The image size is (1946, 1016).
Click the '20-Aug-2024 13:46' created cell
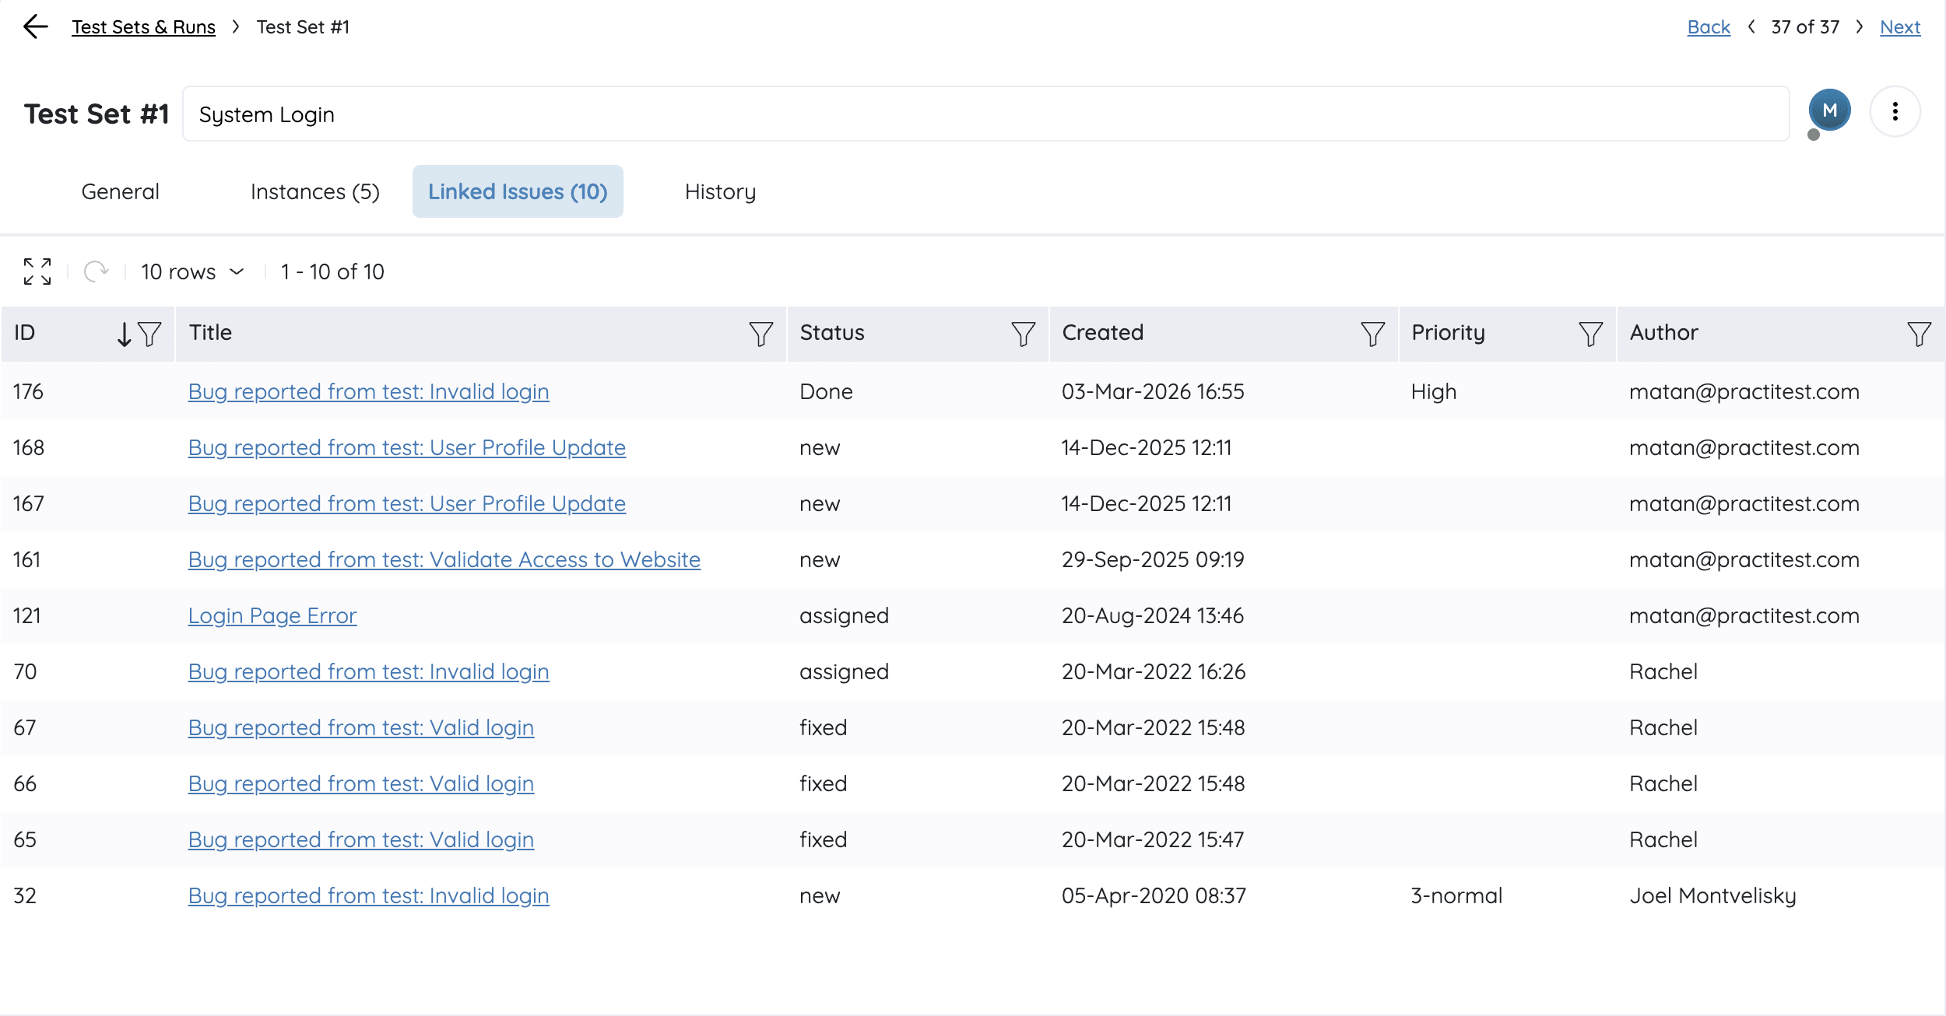(x=1152, y=615)
